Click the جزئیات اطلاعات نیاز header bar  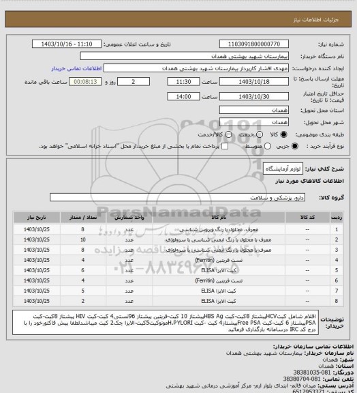[178, 19]
